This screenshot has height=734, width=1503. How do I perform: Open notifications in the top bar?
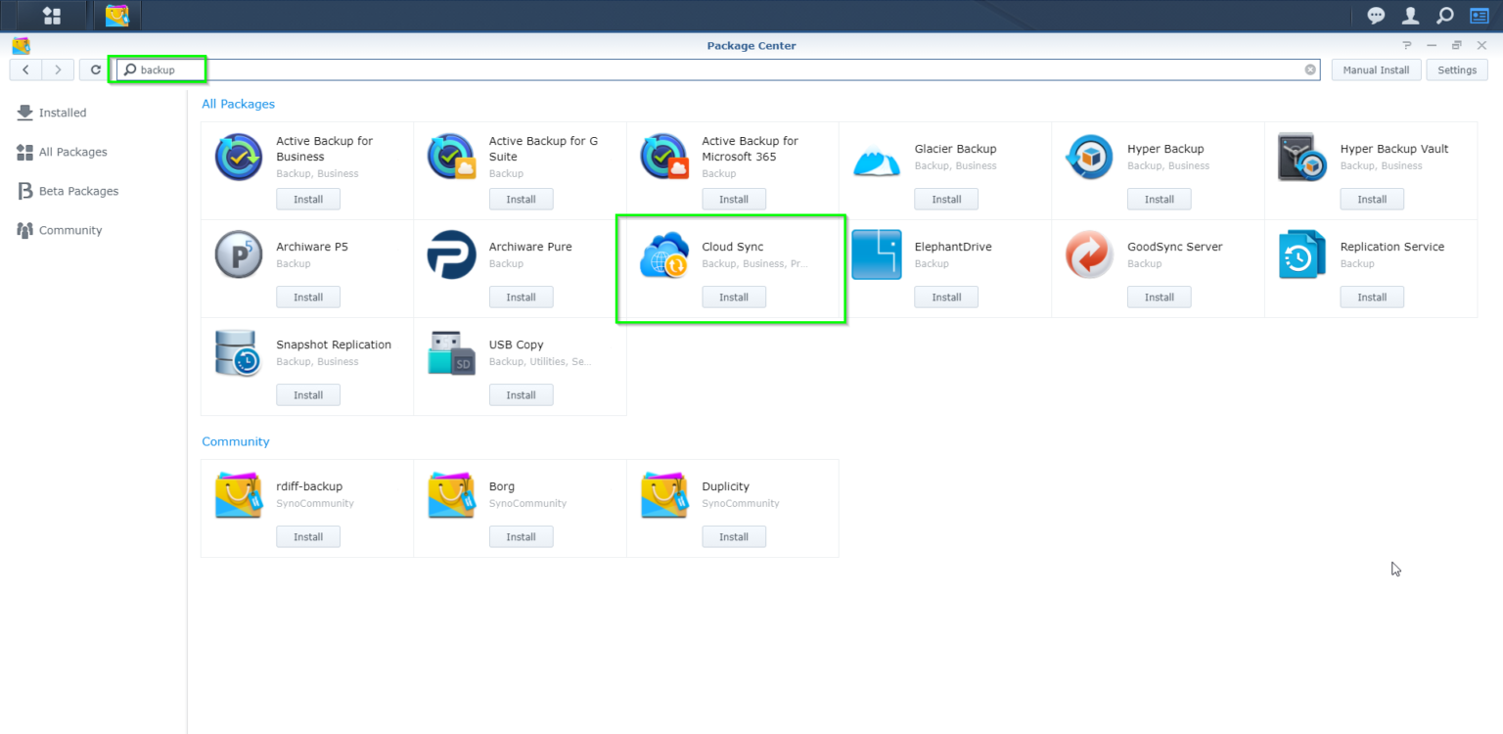coord(1376,15)
